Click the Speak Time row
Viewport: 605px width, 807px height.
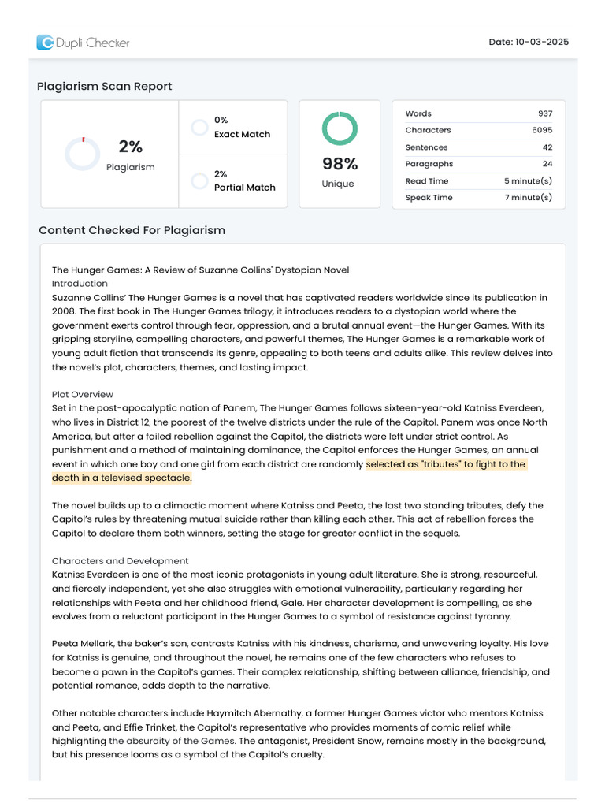coord(478,198)
